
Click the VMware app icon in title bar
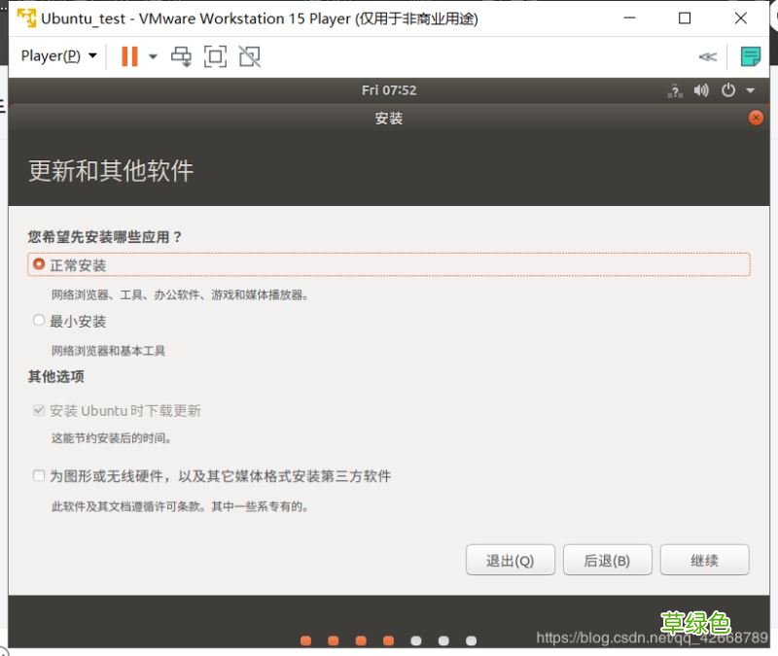[x=26, y=18]
